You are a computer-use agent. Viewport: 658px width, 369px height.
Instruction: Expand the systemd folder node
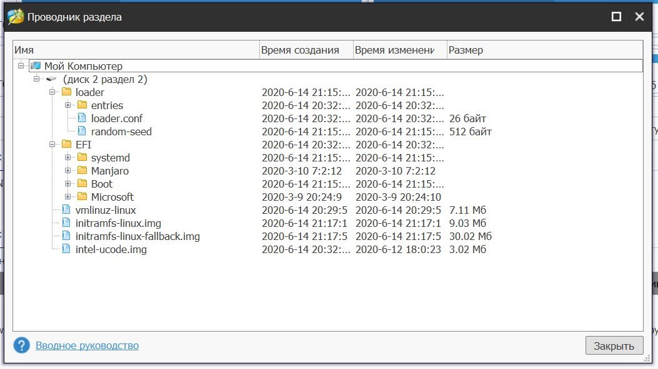pyautogui.click(x=67, y=157)
